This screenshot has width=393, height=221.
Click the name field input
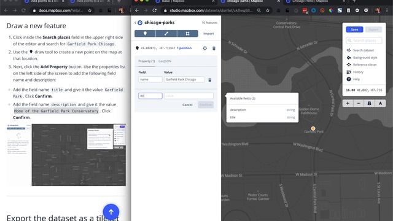[150, 79]
